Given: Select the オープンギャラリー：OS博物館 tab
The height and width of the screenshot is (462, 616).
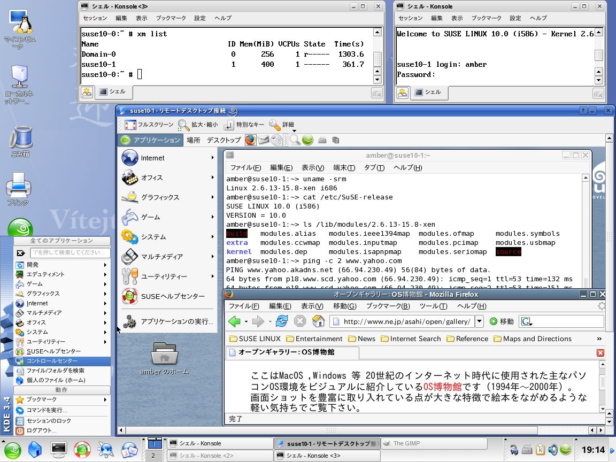Looking at the screenshot, I should [x=292, y=352].
